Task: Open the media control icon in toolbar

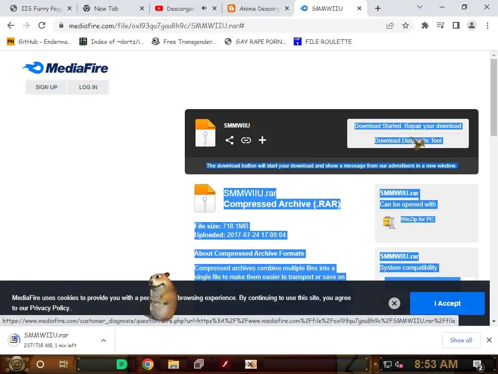Action: pyautogui.click(x=440, y=25)
